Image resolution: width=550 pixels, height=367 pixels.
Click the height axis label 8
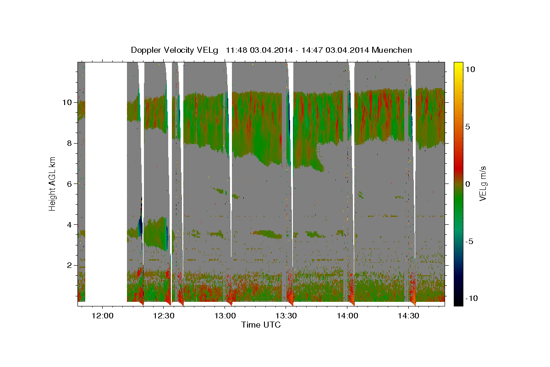[71, 143]
